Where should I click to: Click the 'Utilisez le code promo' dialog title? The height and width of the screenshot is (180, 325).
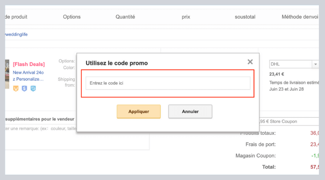tap(117, 63)
